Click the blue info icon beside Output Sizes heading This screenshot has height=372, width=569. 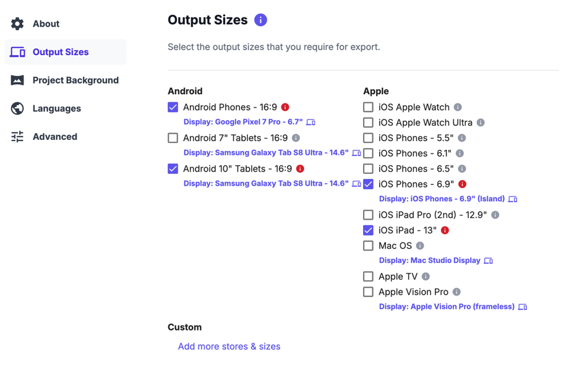260,20
